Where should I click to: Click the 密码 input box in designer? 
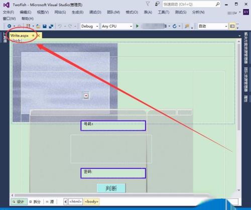(113, 173)
